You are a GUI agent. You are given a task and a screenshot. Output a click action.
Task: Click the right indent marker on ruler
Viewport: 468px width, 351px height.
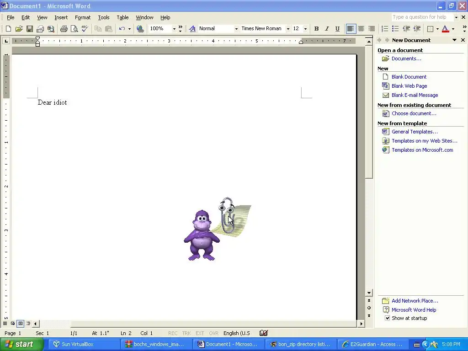301,42
